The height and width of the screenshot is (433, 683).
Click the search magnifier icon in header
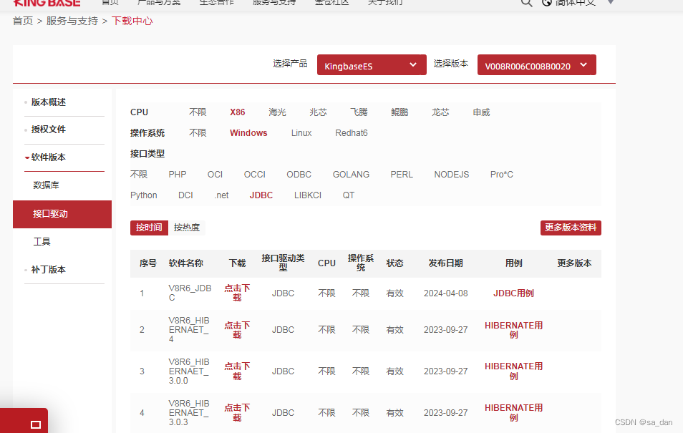click(526, 3)
